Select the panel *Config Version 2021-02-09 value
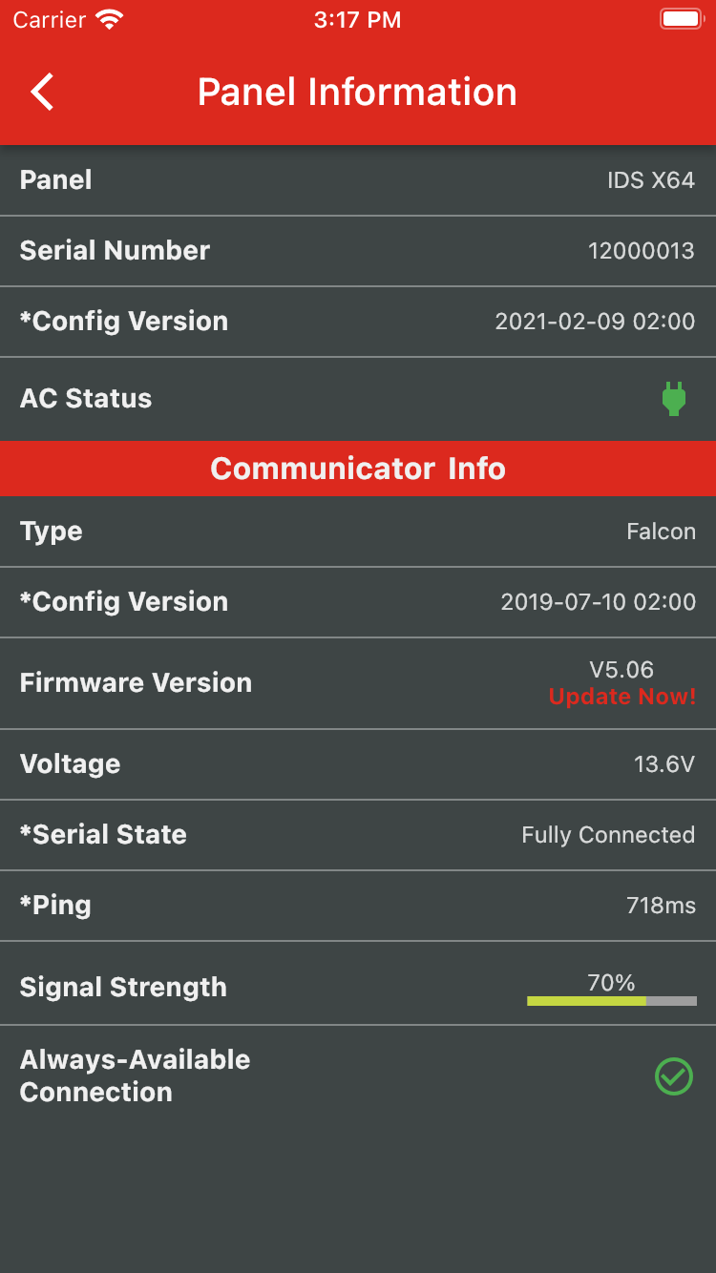The image size is (716, 1273). tap(595, 322)
